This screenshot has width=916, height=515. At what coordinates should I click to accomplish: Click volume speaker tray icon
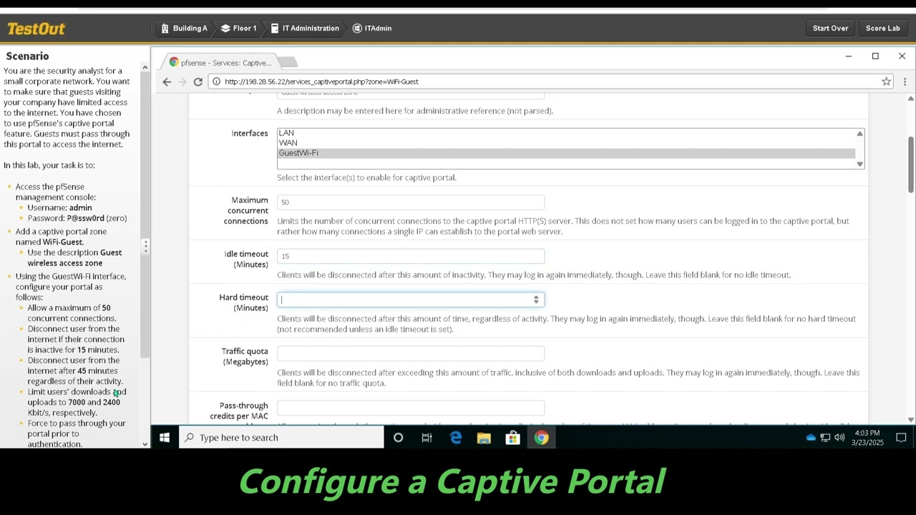pos(839,438)
